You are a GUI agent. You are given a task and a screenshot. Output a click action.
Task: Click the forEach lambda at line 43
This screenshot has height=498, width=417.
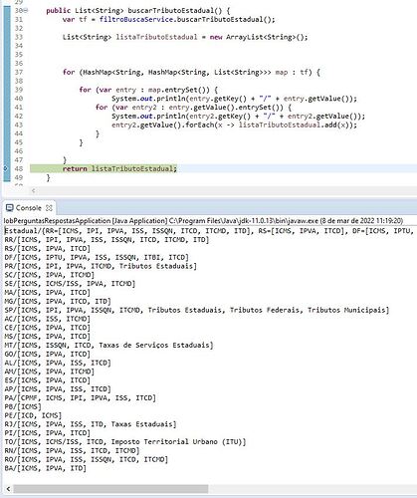[x=234, y=124]
